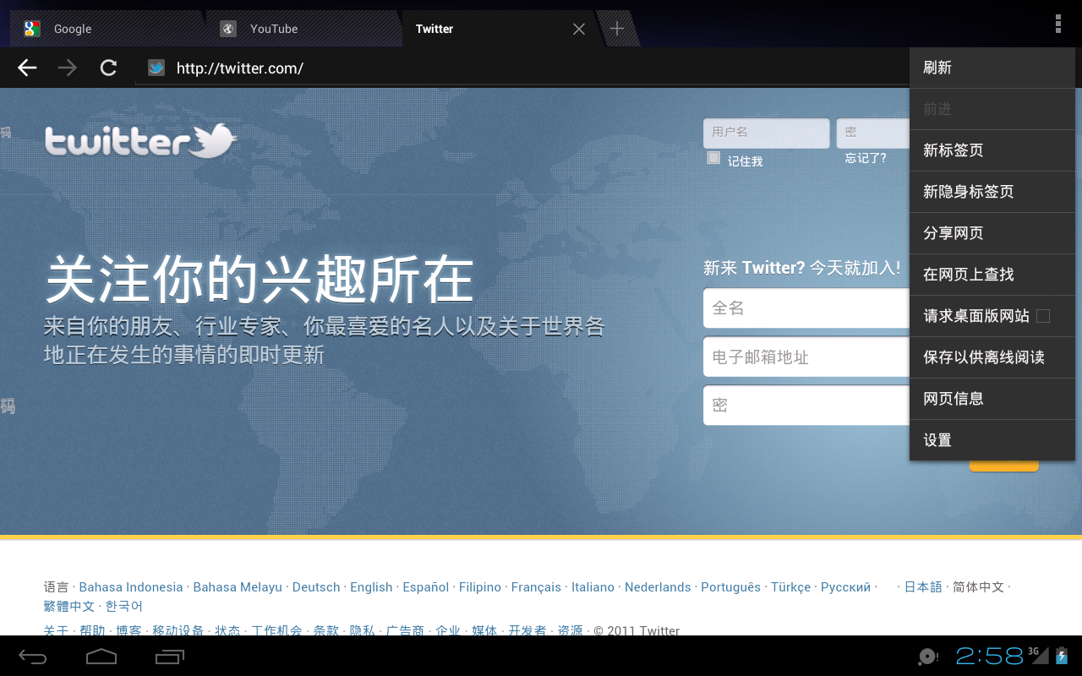Open a new tab with plus icon
1082x676 pixels.
[x=617, y=29]
